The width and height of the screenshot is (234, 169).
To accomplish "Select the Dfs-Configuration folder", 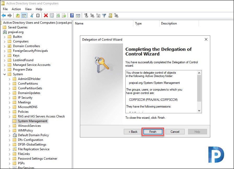I will pyautogui.click(x=31, y=140).
